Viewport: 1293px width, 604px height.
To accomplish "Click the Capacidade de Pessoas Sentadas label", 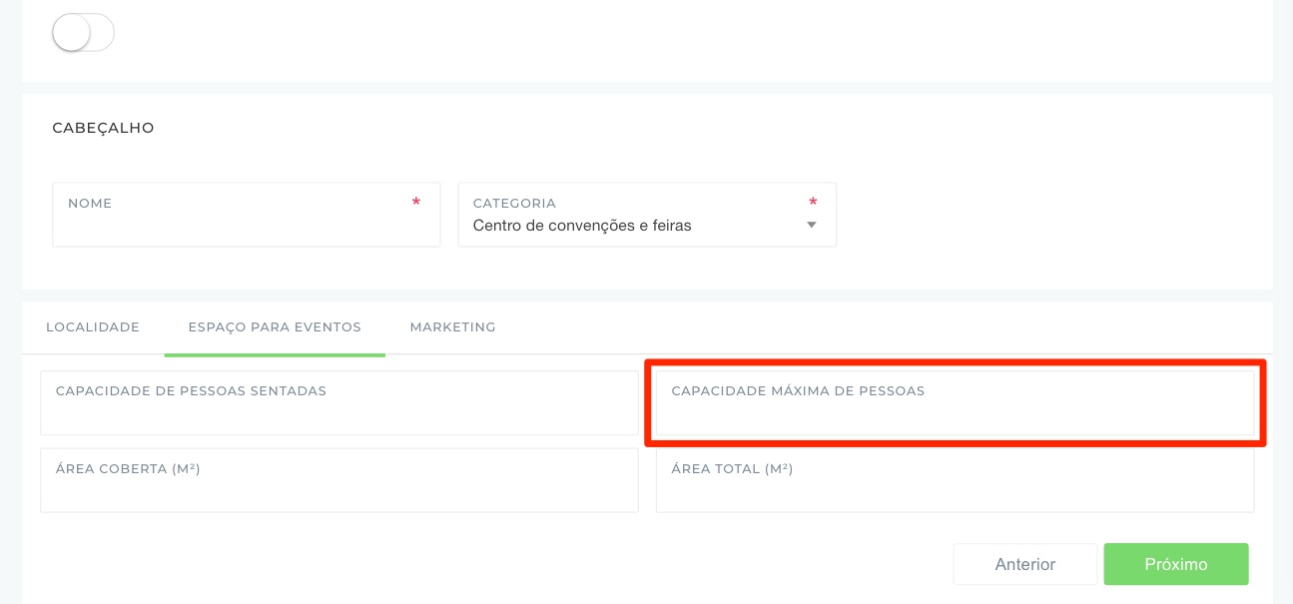I will (x=191, y=391).
